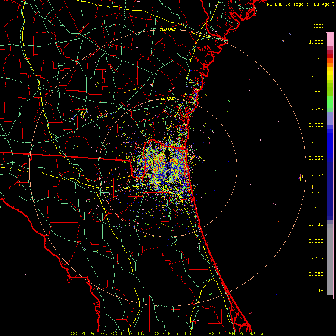
Task: Click the 50 NMI range ring label
Action: click(168, 99)
